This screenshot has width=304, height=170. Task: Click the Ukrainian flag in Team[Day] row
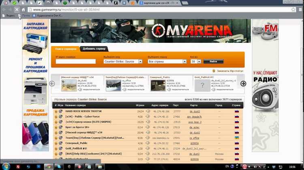(237, 138)
